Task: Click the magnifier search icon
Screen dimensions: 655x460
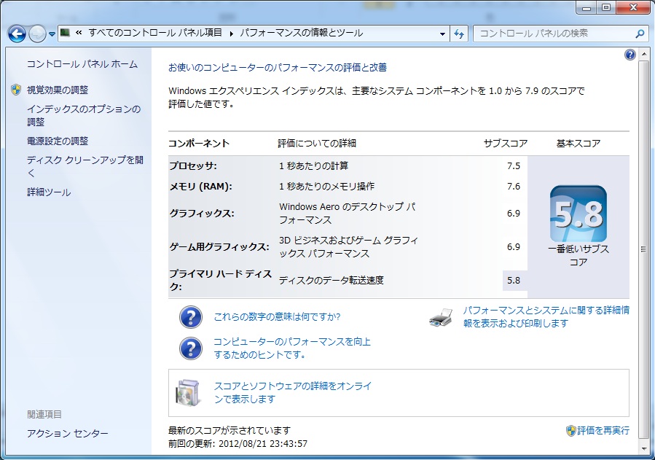Action: [x=640, y=34]
